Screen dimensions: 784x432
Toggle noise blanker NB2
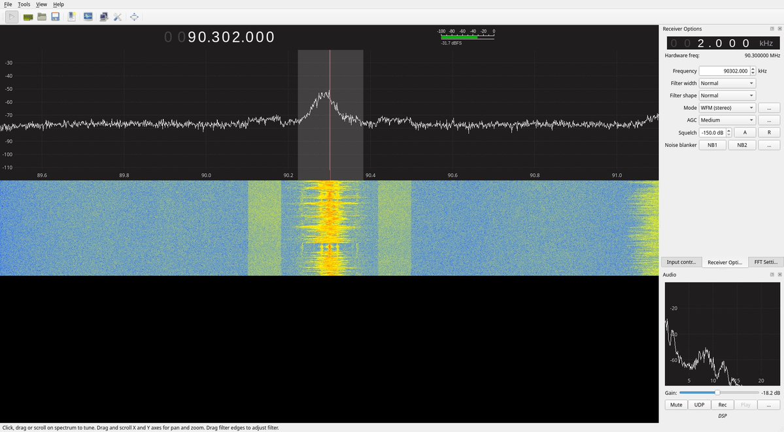742,145
